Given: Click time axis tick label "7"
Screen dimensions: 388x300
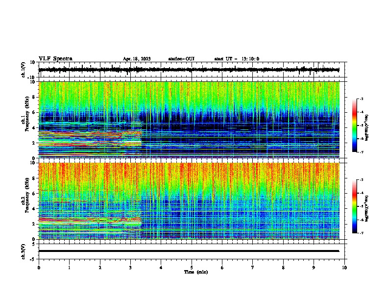Looking at the screenshot, I should coord(253,268).
